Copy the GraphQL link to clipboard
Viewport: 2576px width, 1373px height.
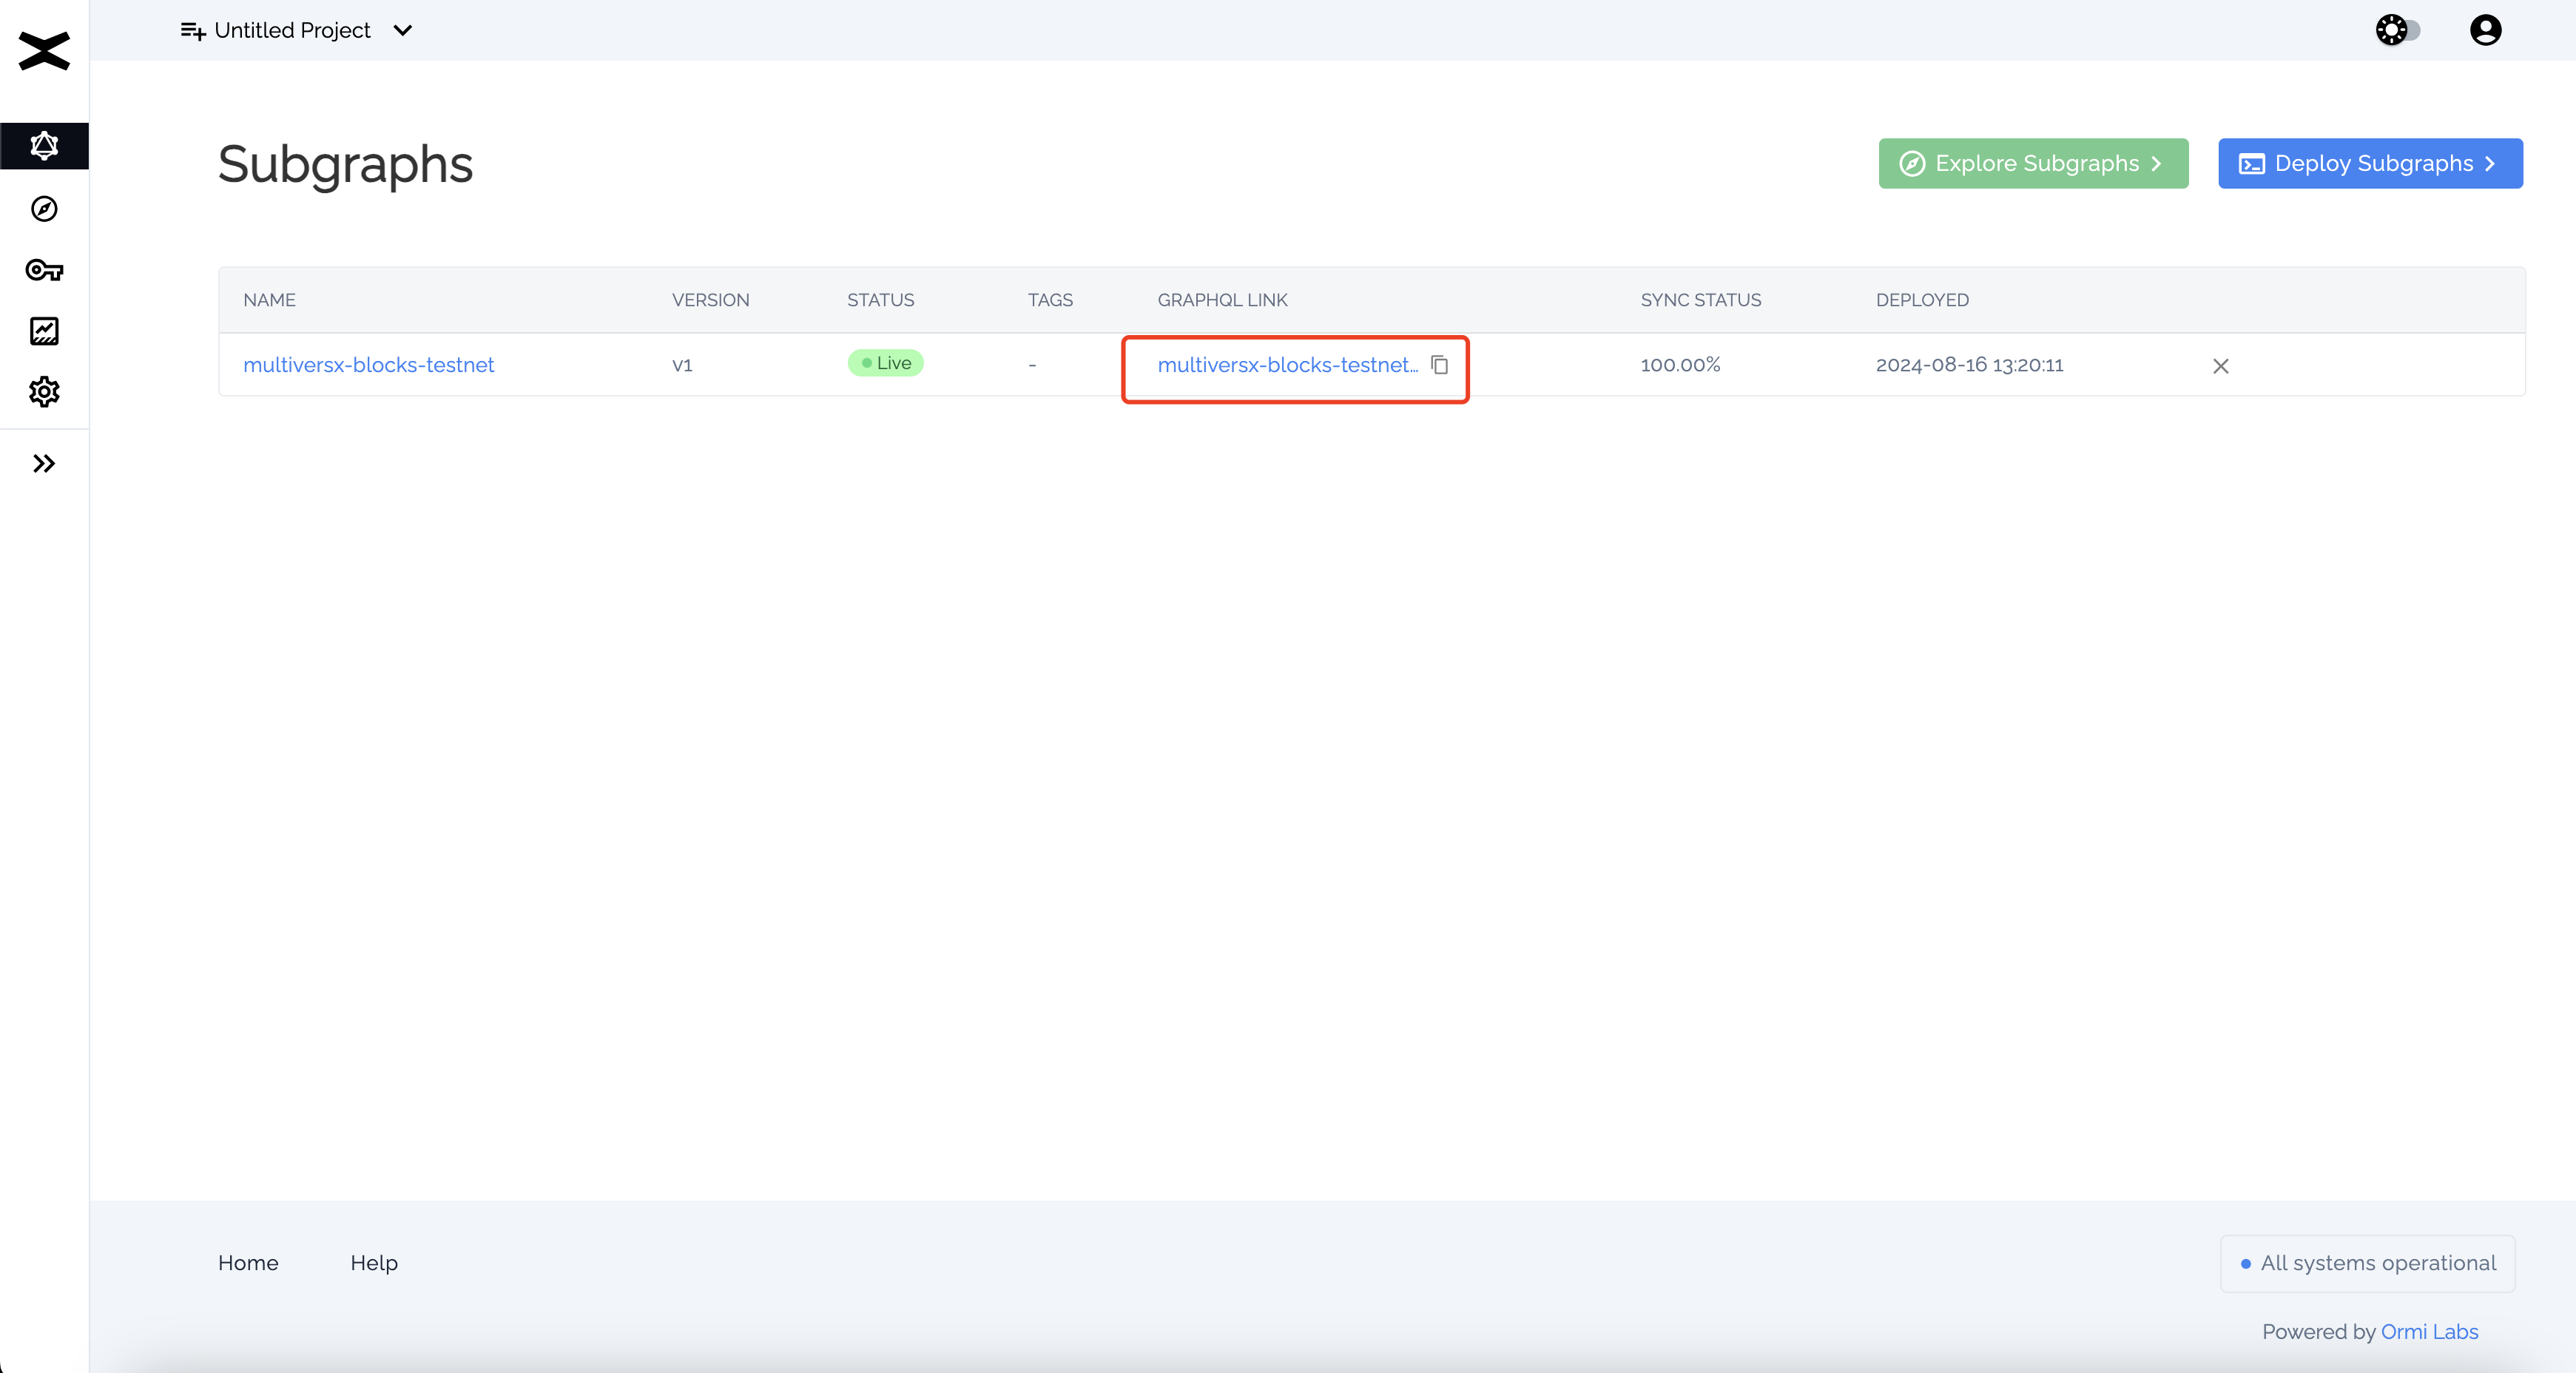[1440, 365]
